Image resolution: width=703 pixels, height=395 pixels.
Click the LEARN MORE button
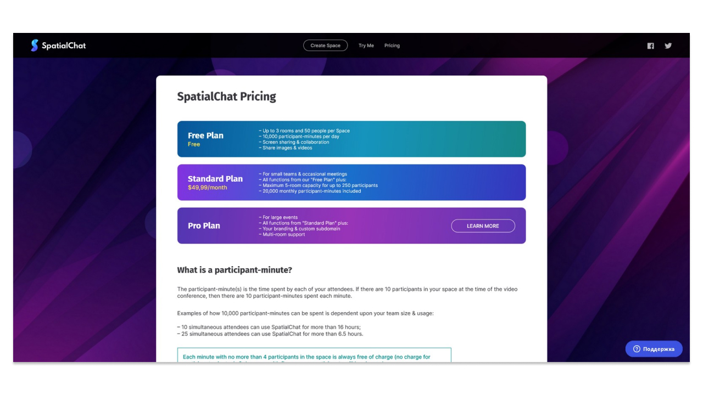483,226
